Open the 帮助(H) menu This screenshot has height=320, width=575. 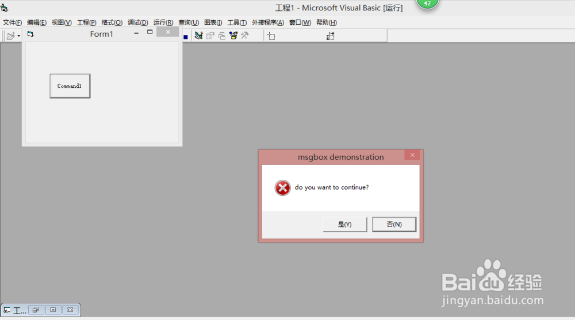click(x=327, y=22)
